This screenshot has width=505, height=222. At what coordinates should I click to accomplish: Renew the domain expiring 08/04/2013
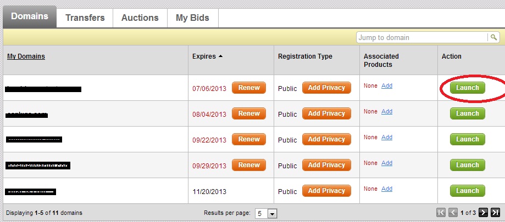pos(249,113)
